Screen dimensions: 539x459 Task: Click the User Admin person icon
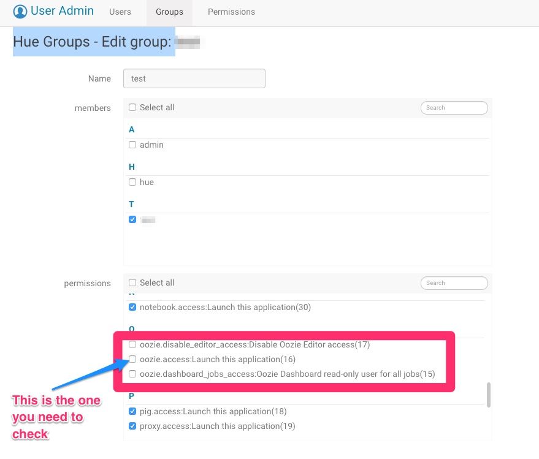pos(20,12)
